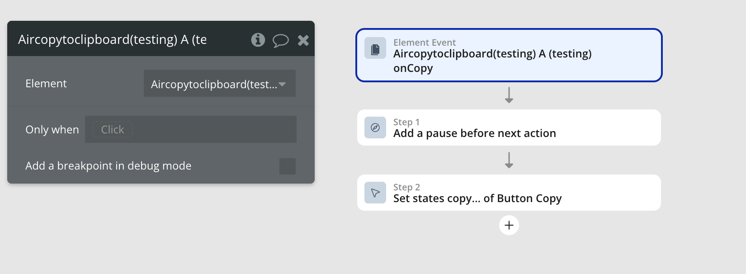Add a new step with plus button

509,225
